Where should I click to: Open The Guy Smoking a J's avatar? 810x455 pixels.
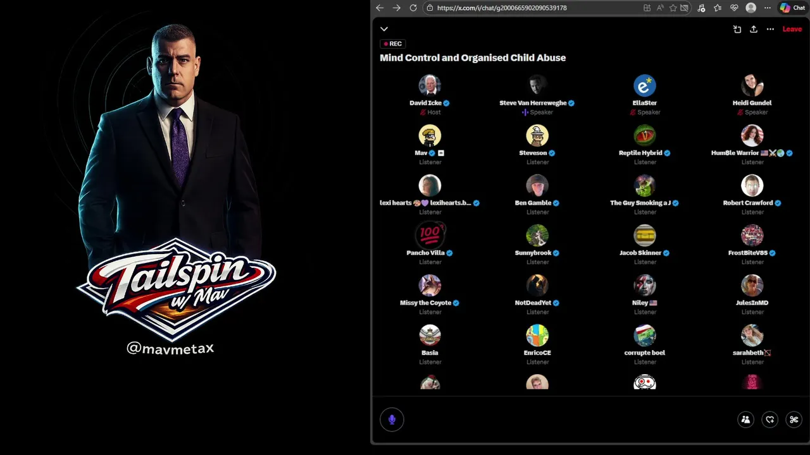pyautogui.click(x=645, y=185)
